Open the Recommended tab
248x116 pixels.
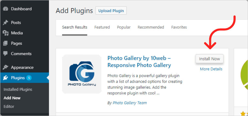click(151, 27)
